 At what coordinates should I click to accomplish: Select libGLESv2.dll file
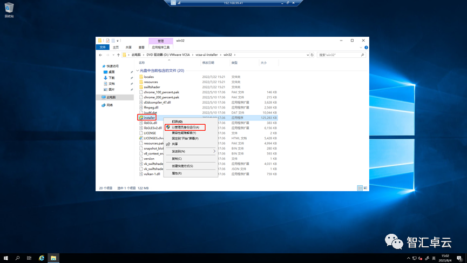[x=153, y=128]
